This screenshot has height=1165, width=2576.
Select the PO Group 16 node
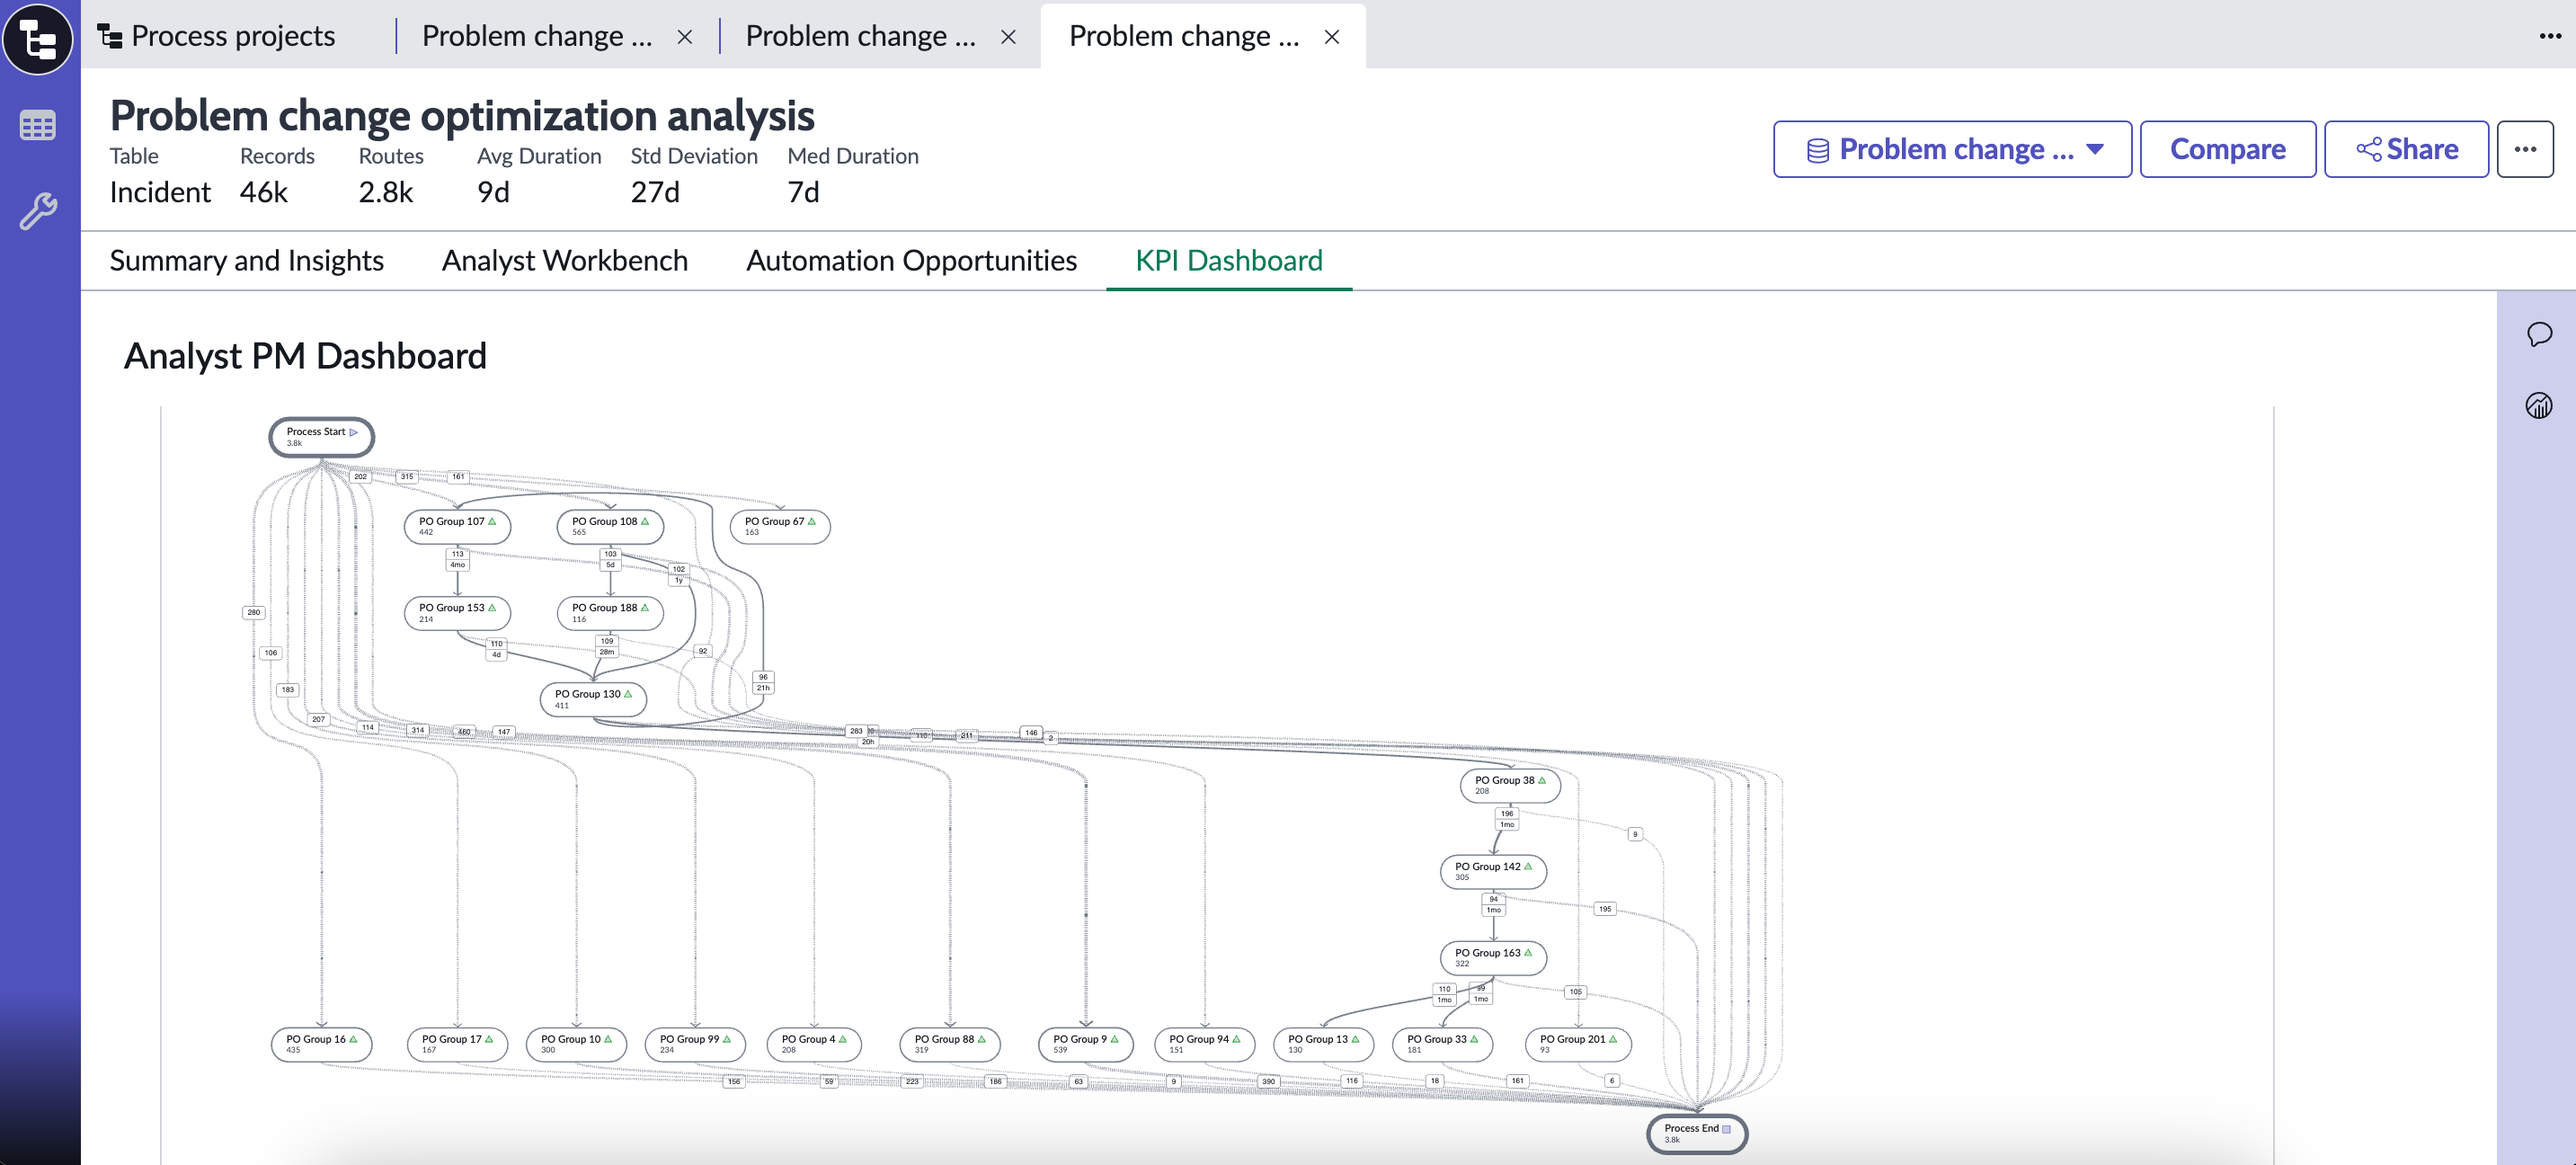pyautogui.click(x=321, y=1044)
